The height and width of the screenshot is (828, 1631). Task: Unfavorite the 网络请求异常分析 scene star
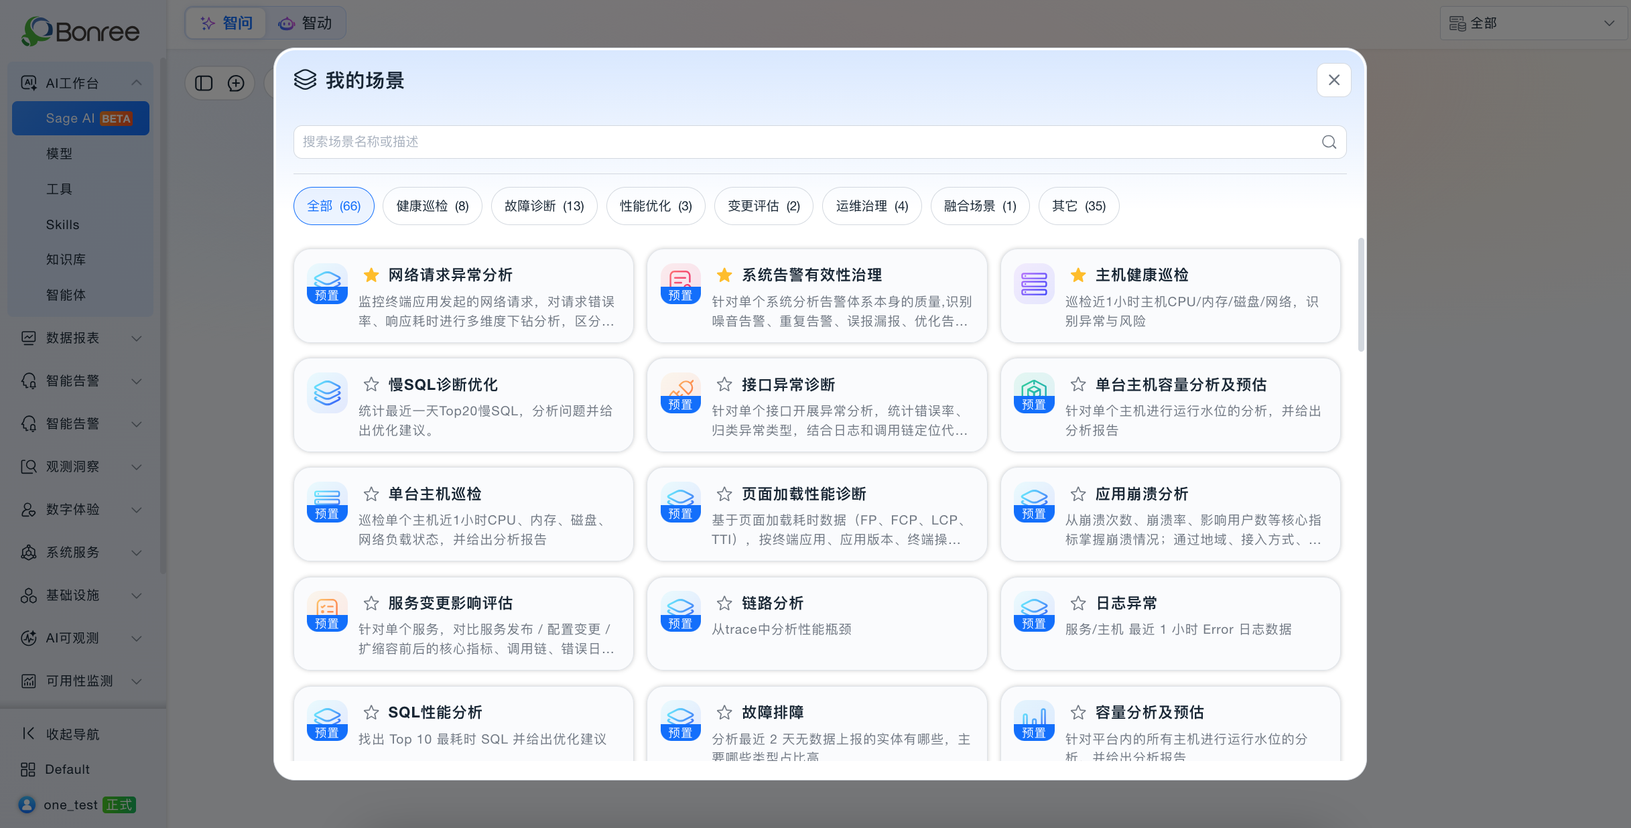click(371, 275)
